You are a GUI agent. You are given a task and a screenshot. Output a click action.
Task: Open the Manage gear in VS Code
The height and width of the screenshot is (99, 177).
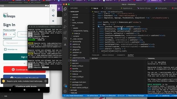(x=65, y=91)
